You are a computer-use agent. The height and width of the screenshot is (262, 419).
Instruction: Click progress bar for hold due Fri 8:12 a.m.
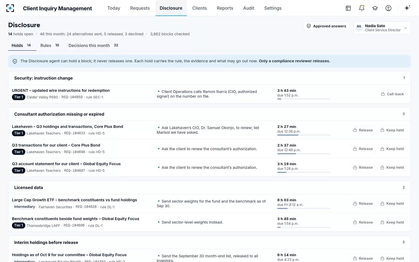pyautogui.click(x=304, y=208)
